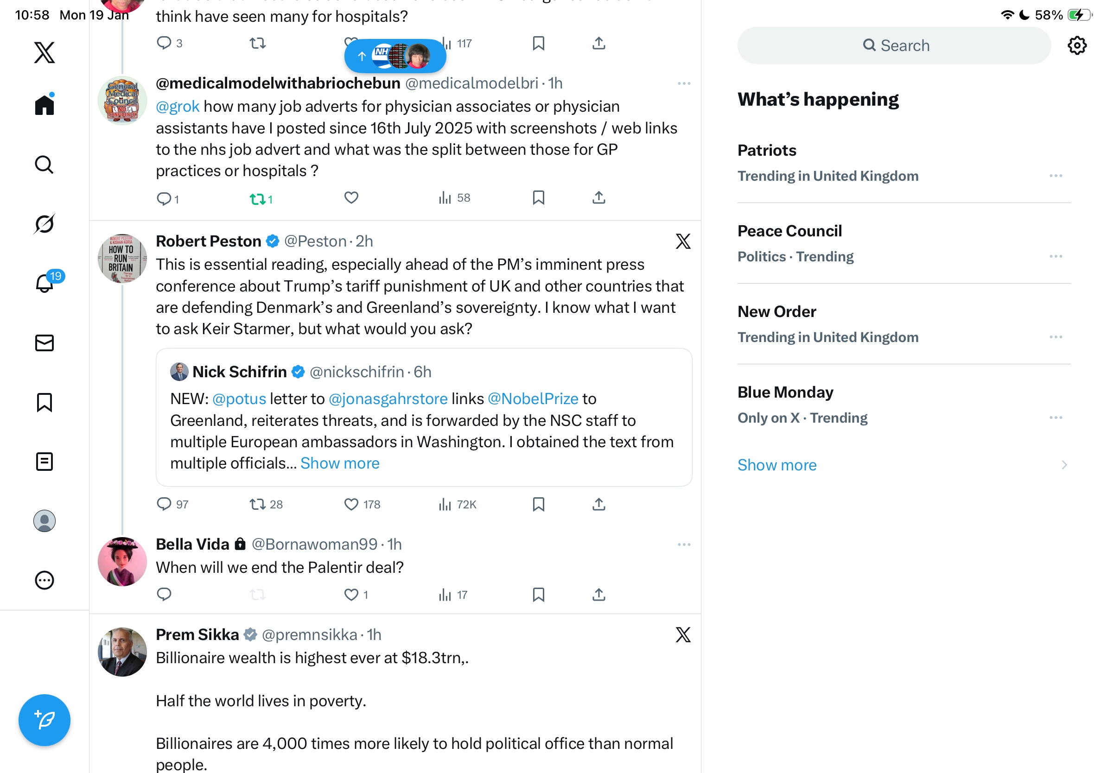Open Notifications bell with 19 badge
This screenshot has width=1107, height=773.
click(x=45, y=283)
